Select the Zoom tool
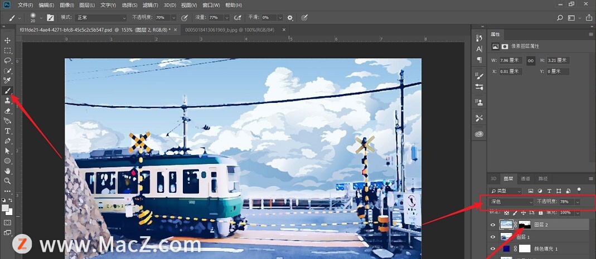The height and width of the screenshot is (259, 596). (x=7, y=181)
